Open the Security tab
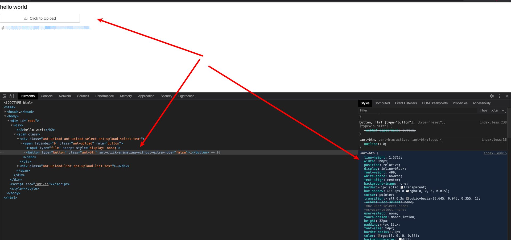The height and width of the screenshot is (240, 511). 166,96
